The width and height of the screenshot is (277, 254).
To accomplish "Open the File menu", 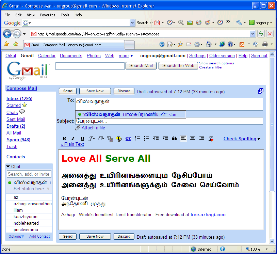I will (x=7, y=15).
